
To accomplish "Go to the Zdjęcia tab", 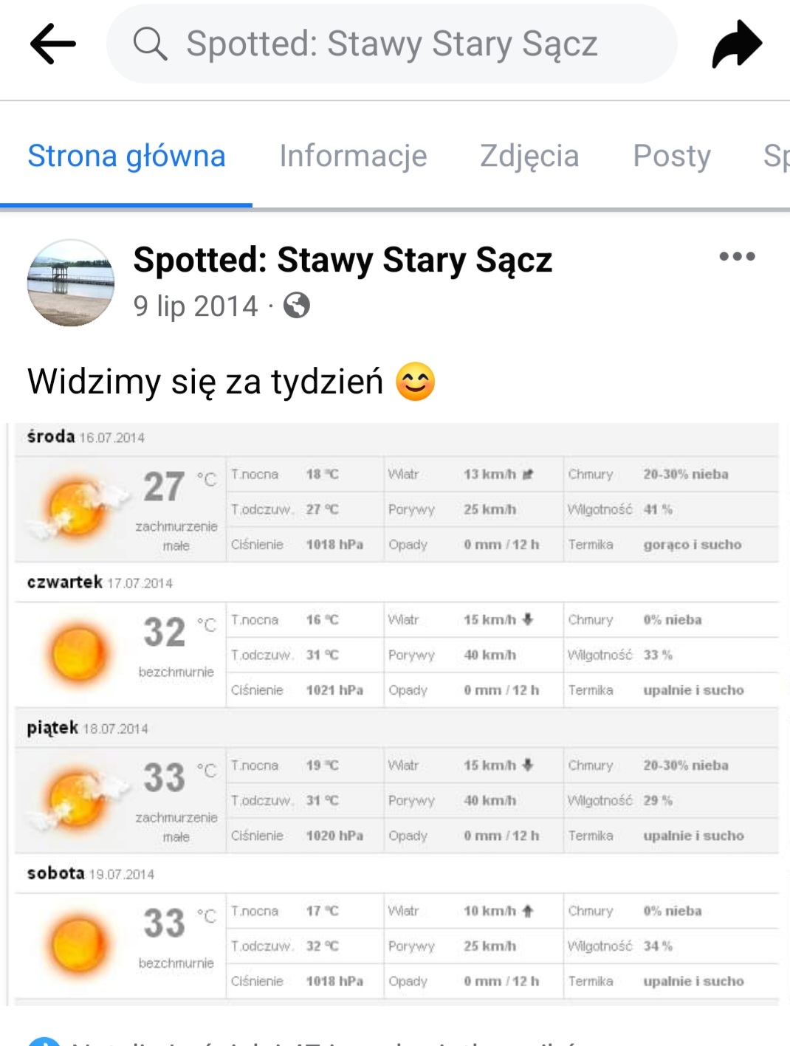I will (x=529, y=156).
